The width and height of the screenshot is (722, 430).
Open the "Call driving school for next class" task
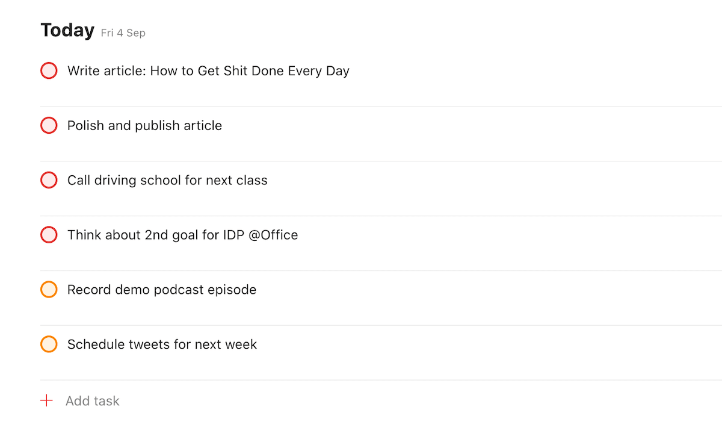(167, 180)
